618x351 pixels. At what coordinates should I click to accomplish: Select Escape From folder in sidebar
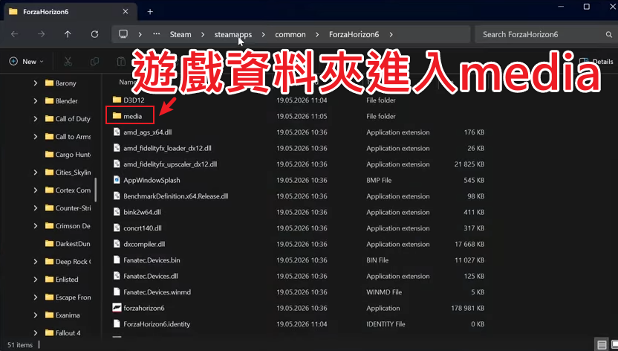(68, 297)
